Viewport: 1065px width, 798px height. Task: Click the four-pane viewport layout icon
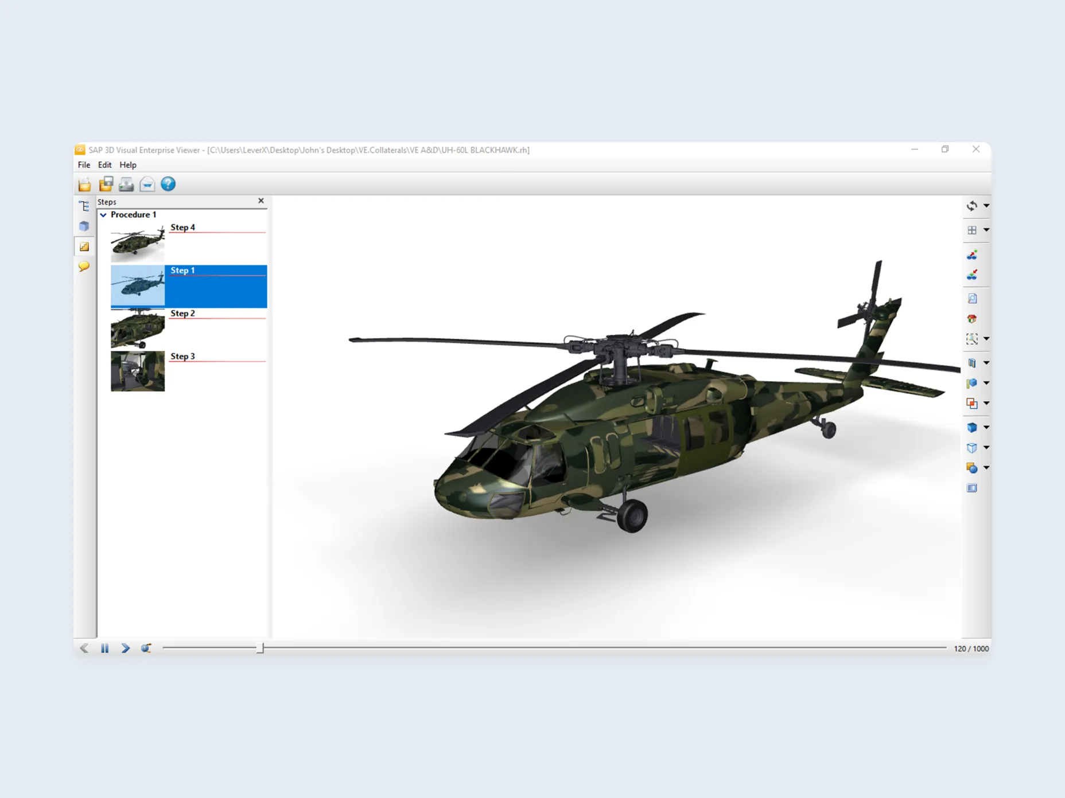[972, 230]
